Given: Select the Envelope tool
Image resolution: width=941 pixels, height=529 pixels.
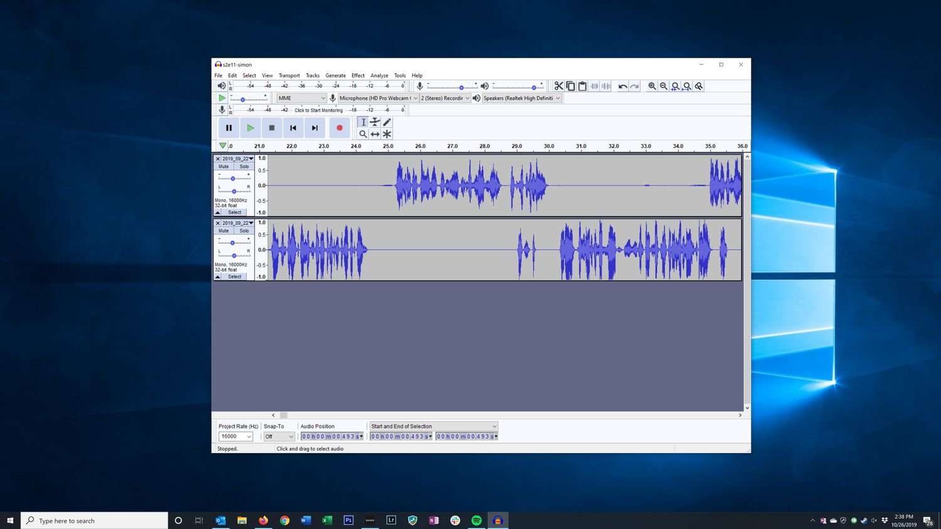Looking at the screenshot, I should (375, 122).
